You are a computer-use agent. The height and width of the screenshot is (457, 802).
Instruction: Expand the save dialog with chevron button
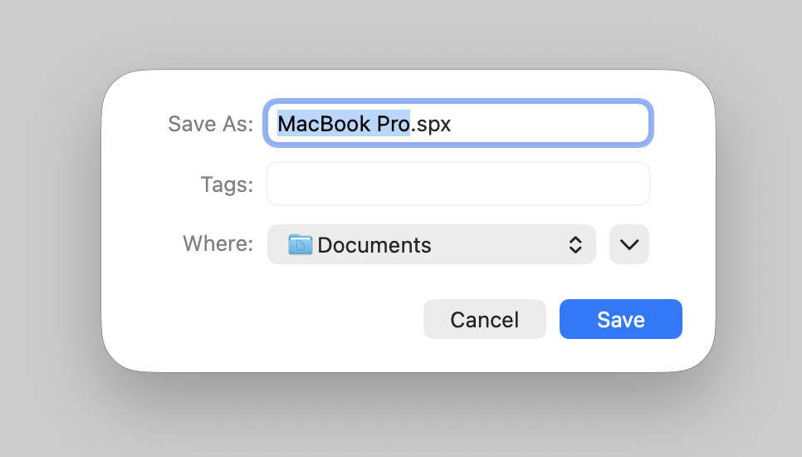coord(629,244)
